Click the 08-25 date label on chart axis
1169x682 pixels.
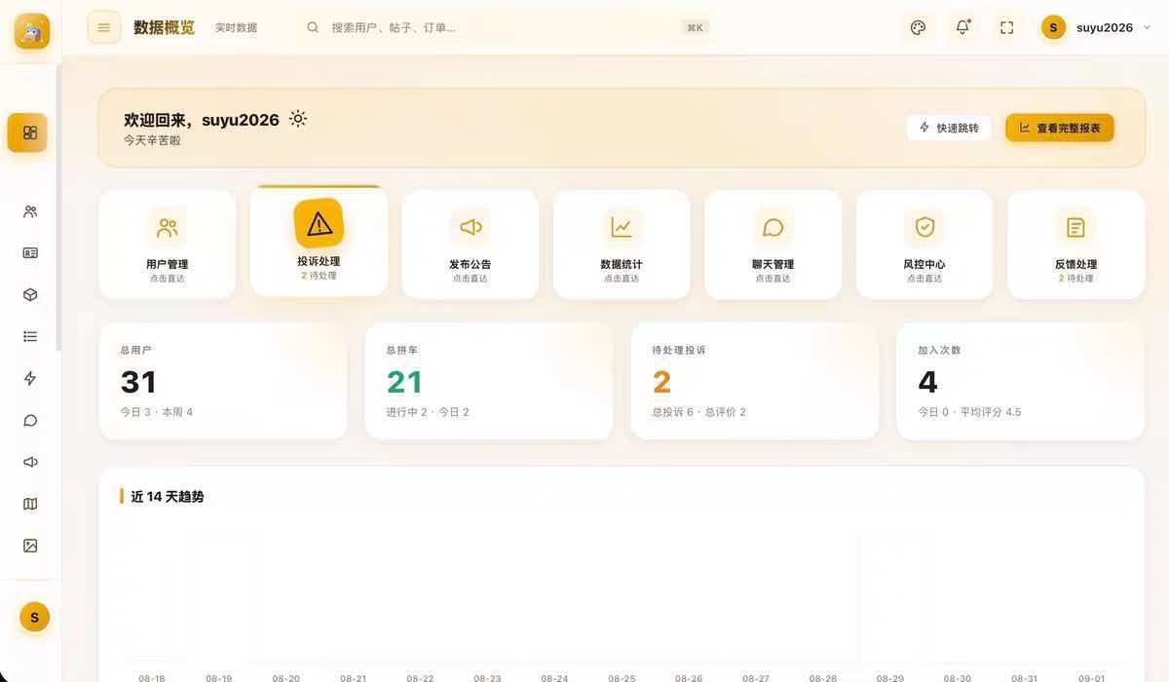tap(622, 677)
